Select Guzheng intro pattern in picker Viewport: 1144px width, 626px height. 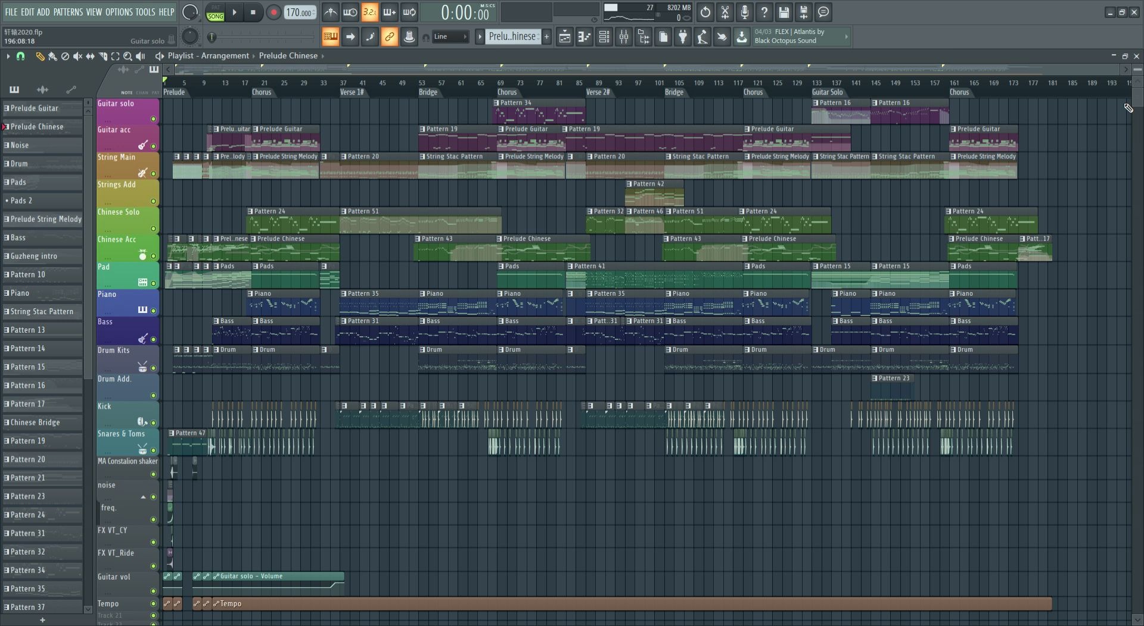coord(42,256)
